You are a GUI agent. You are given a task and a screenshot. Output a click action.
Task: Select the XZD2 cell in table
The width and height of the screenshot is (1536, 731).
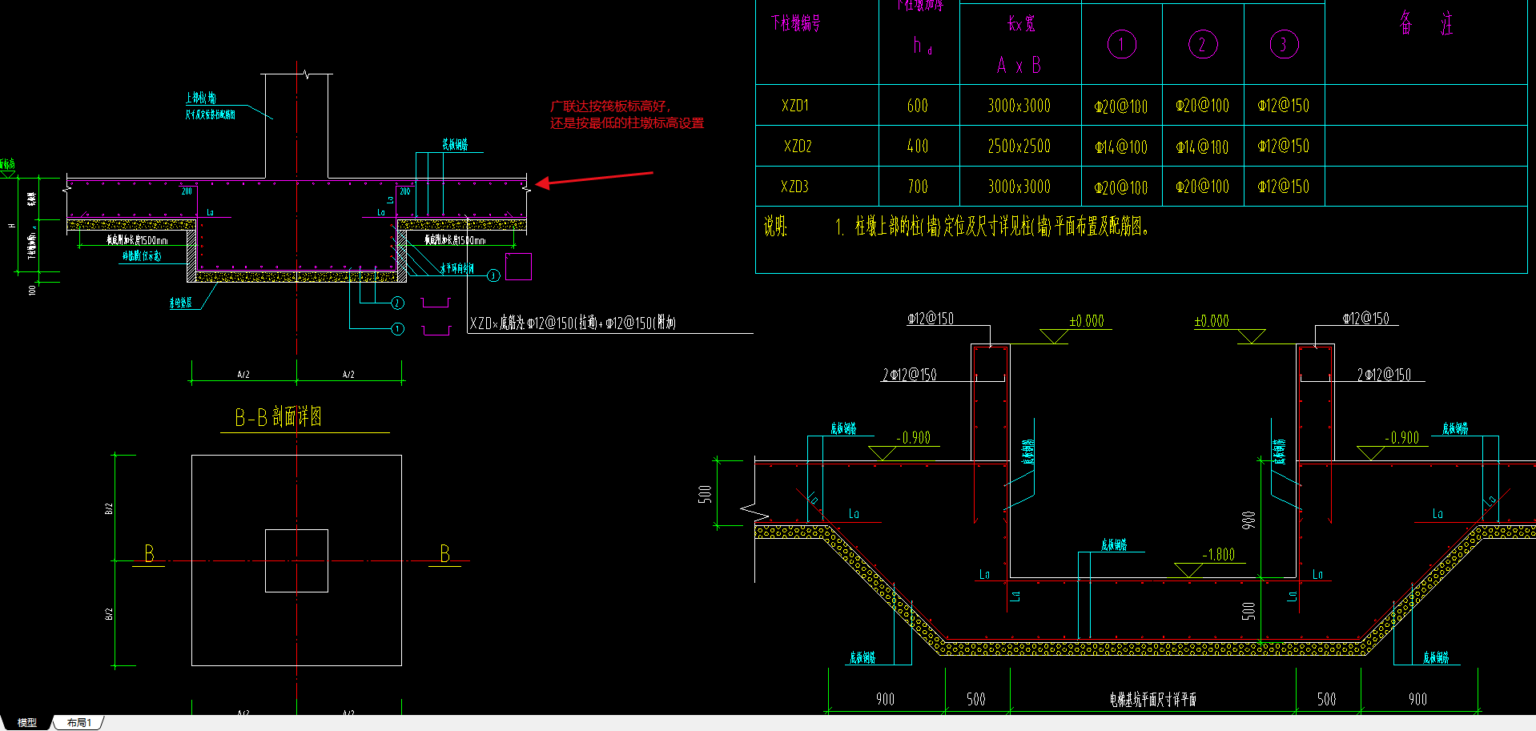coord(798,147)
